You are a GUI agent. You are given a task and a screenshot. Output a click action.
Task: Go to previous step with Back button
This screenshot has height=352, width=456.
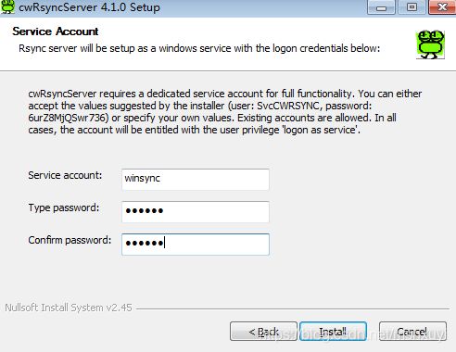point(263,332)
